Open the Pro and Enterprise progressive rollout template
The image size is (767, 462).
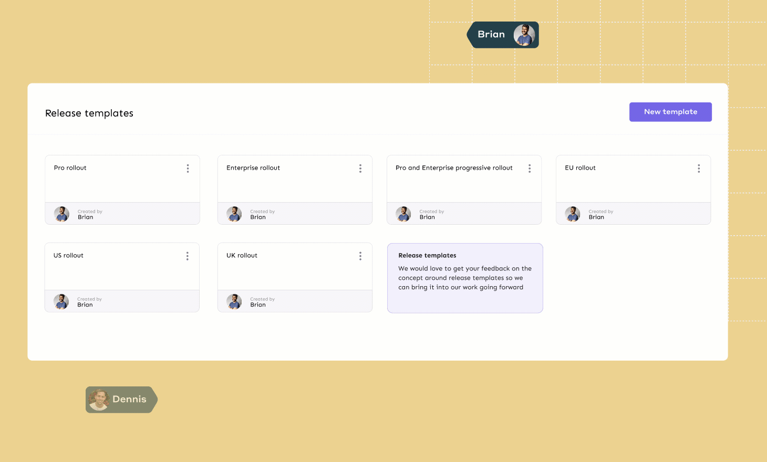(x=454, y=168)
